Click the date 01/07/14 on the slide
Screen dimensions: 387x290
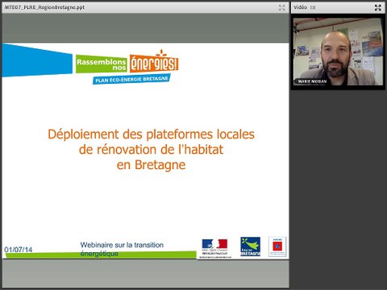pyautogui.click(x=19, y=250)
